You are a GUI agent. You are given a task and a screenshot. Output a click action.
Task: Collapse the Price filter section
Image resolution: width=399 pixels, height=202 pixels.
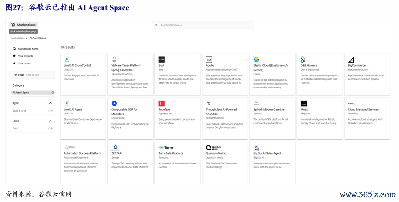pos(51,121)
